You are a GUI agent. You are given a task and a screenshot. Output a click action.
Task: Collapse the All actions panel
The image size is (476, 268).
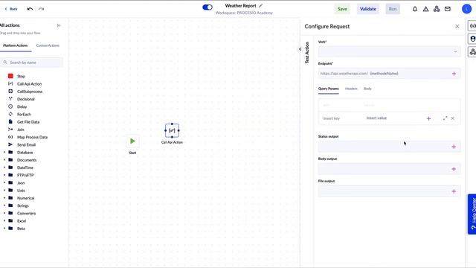[x=59, y=25]
